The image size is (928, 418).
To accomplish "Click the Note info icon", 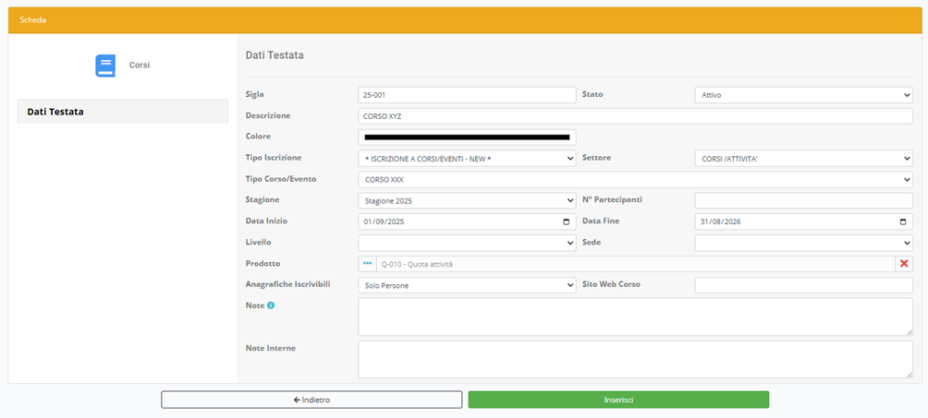I will 271,305.
